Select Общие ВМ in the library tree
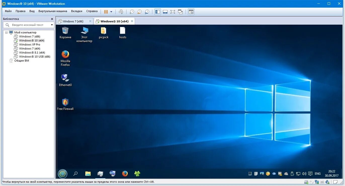The width and height of the screenshot is (345, 186). 22,61
